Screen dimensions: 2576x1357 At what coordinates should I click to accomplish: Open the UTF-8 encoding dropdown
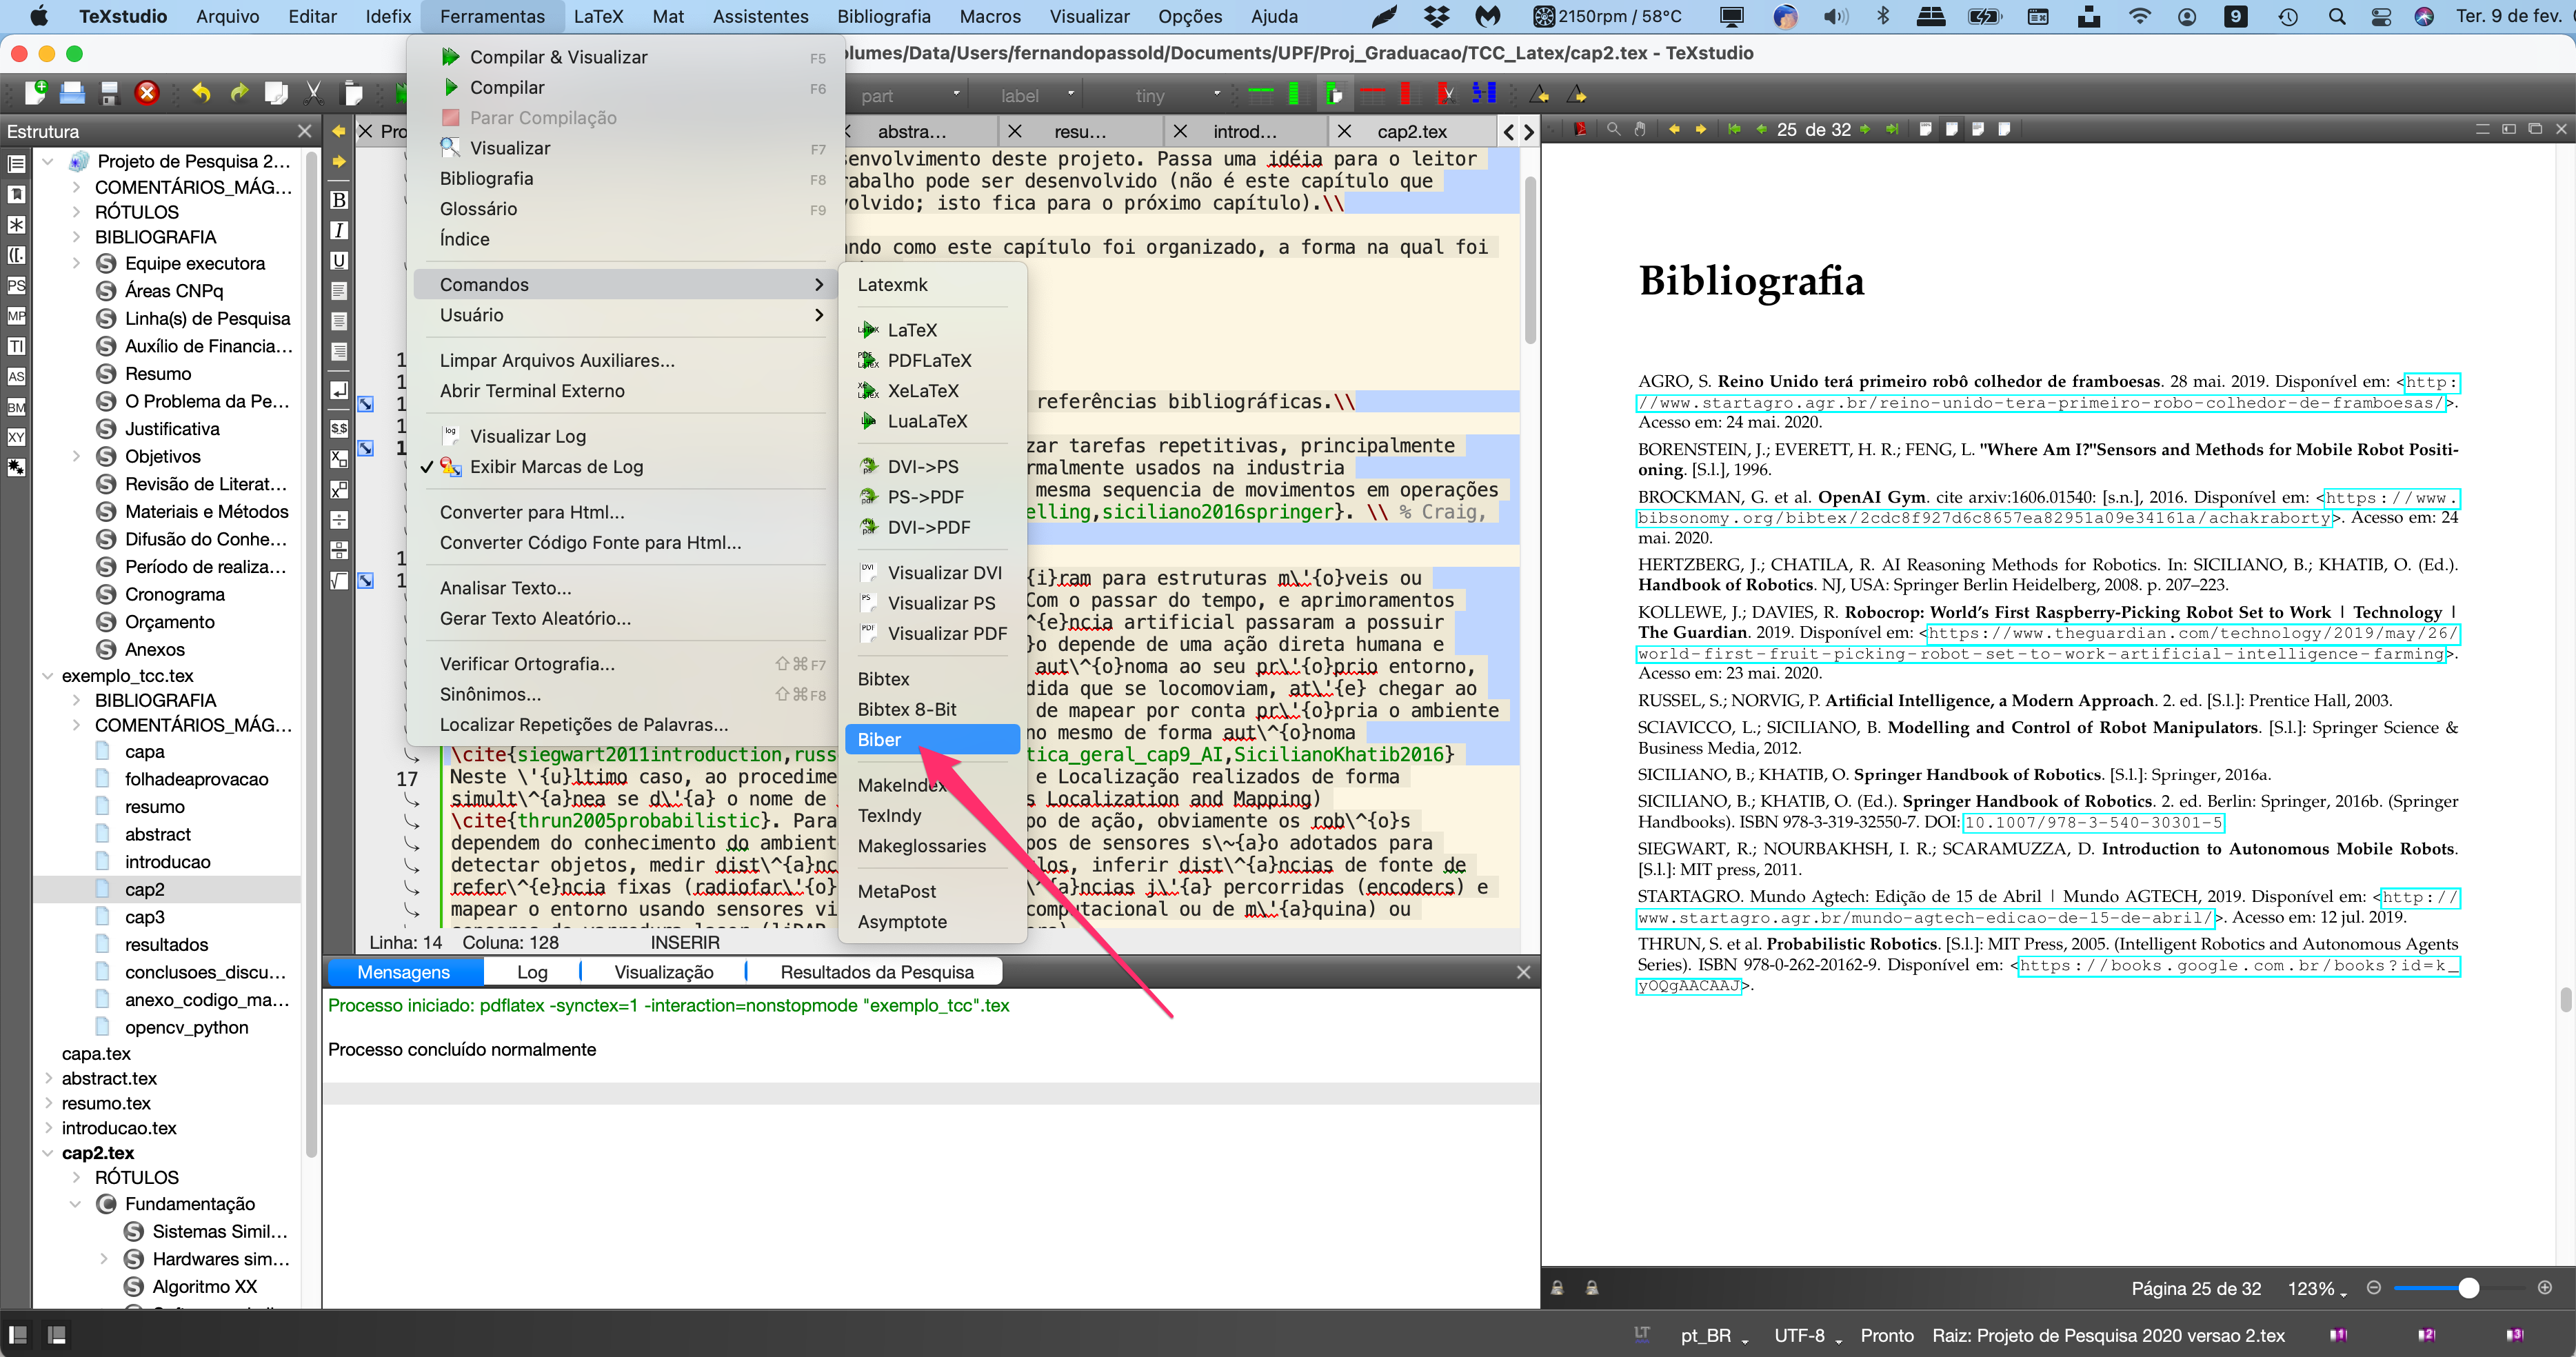point(1807,1335)
